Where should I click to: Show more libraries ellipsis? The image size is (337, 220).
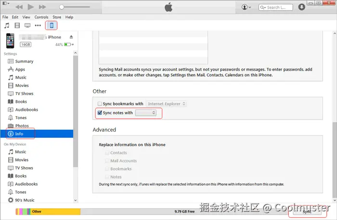click(38, 25)
